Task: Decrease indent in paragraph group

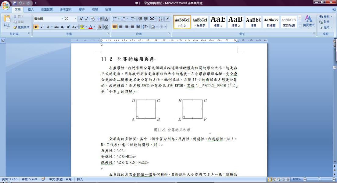Action: [140, 19]
